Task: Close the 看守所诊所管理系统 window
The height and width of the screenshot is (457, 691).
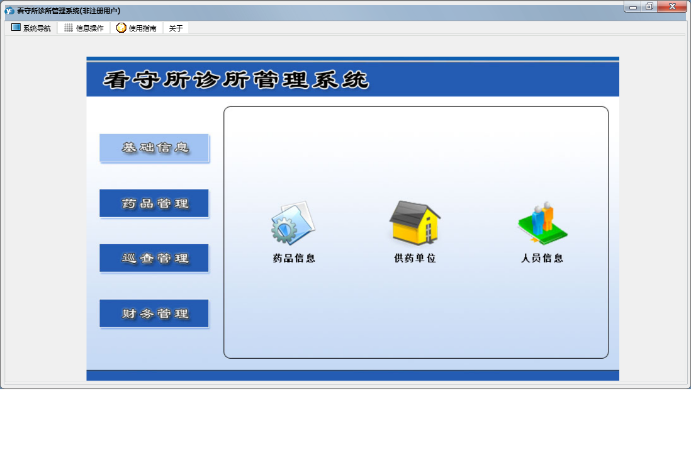Action: click(x=673, y=7)
